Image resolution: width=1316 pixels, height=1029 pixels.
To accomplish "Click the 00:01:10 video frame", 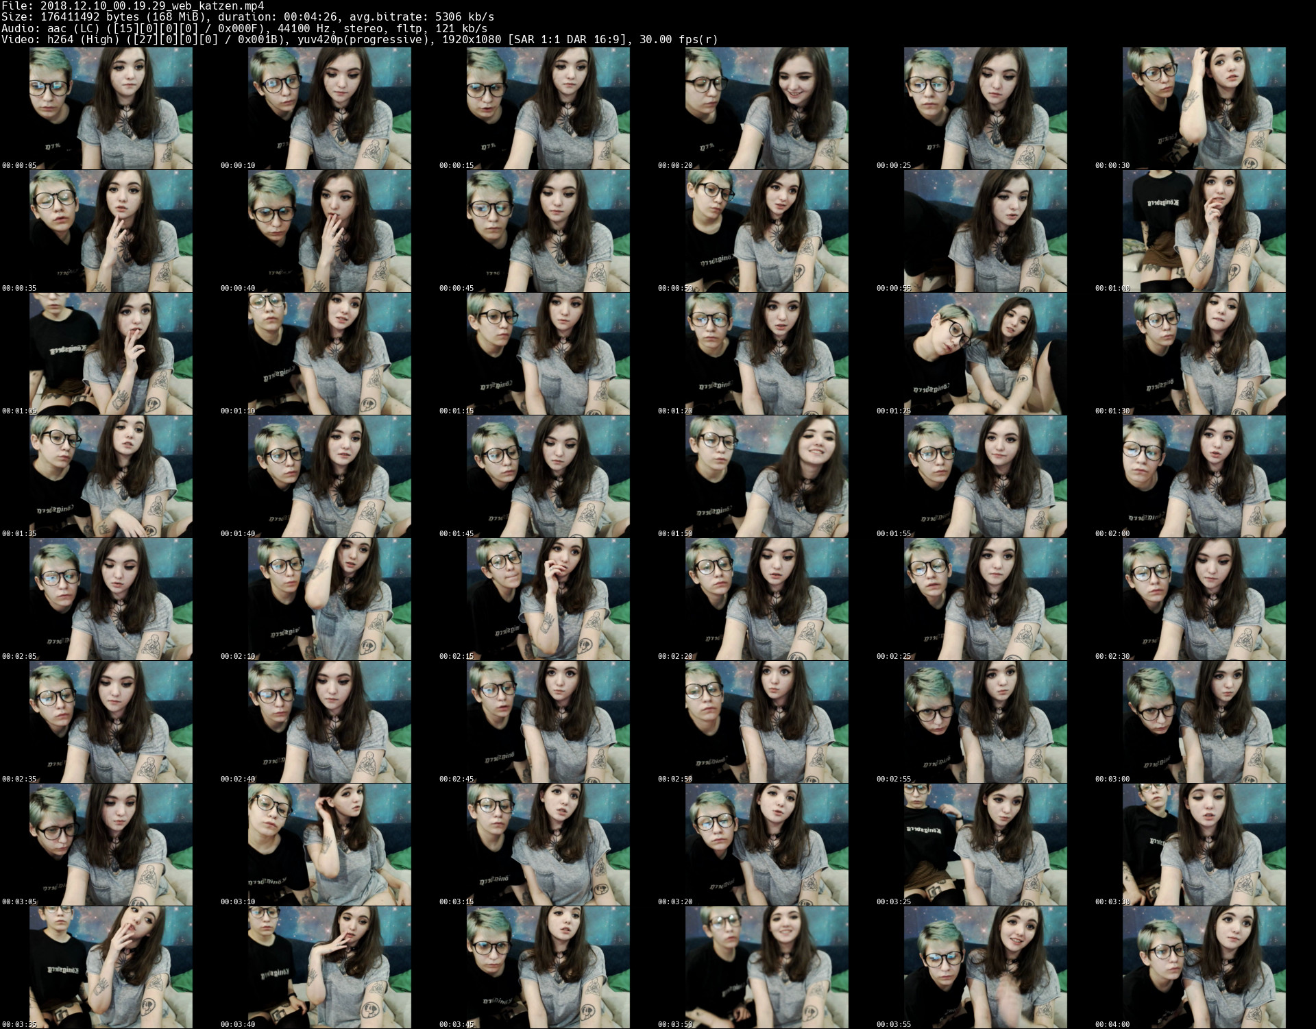I will [x=330, y=354].
